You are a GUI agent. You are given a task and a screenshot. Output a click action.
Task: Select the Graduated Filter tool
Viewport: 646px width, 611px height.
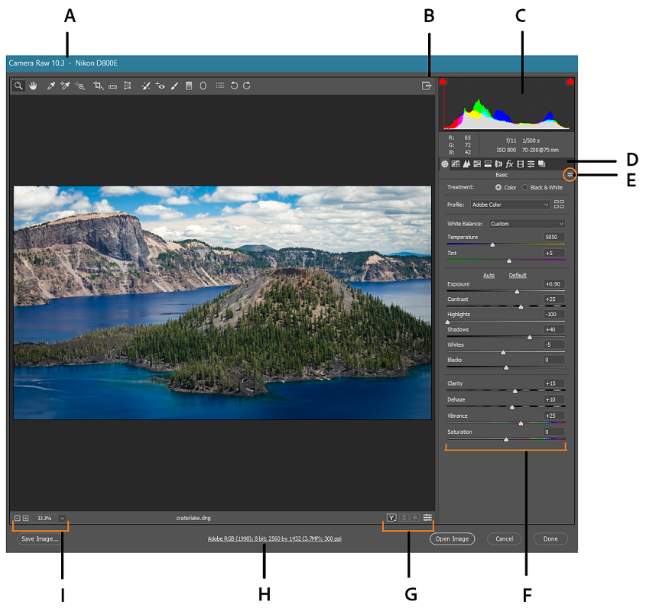189,86
